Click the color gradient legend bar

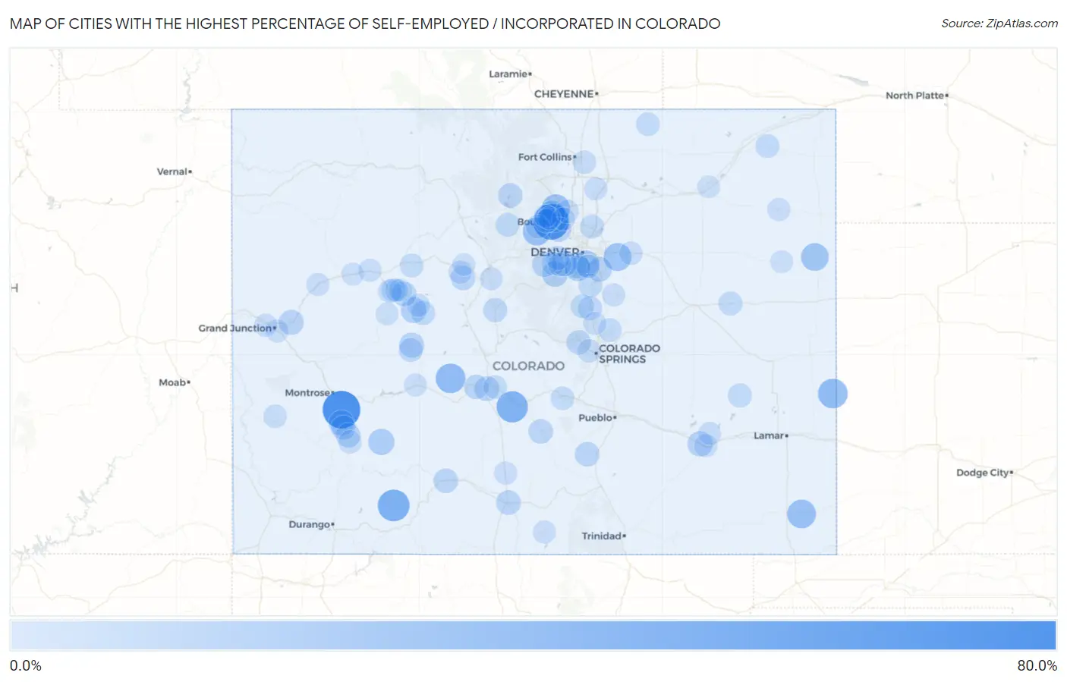[533, 636]
